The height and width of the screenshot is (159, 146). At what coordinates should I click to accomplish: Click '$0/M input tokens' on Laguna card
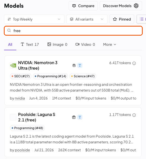tap(101, 150)
